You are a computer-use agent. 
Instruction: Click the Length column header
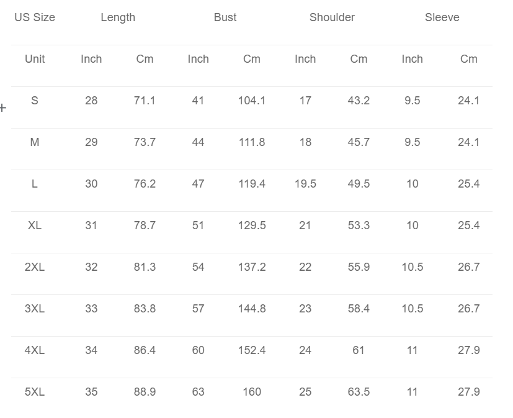(x=118, y=17)
